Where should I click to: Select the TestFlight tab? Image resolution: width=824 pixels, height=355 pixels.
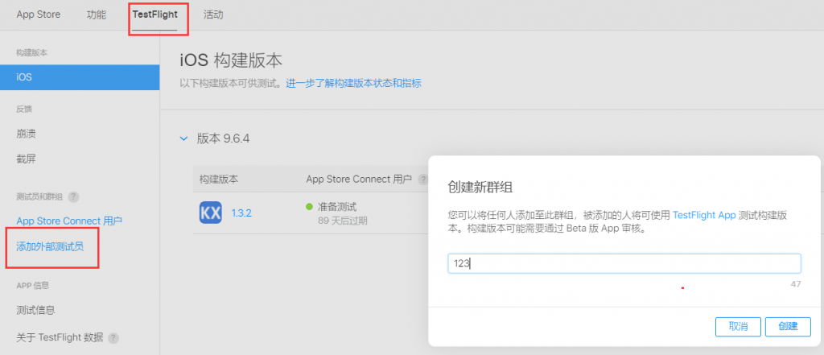point(154,14)
